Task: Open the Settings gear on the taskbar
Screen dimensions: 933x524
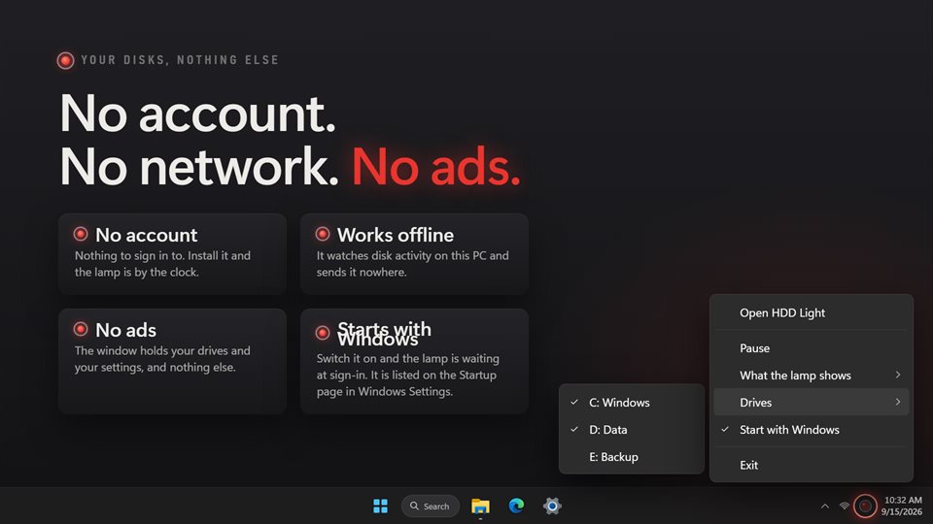Action: [x=552, y=506]
